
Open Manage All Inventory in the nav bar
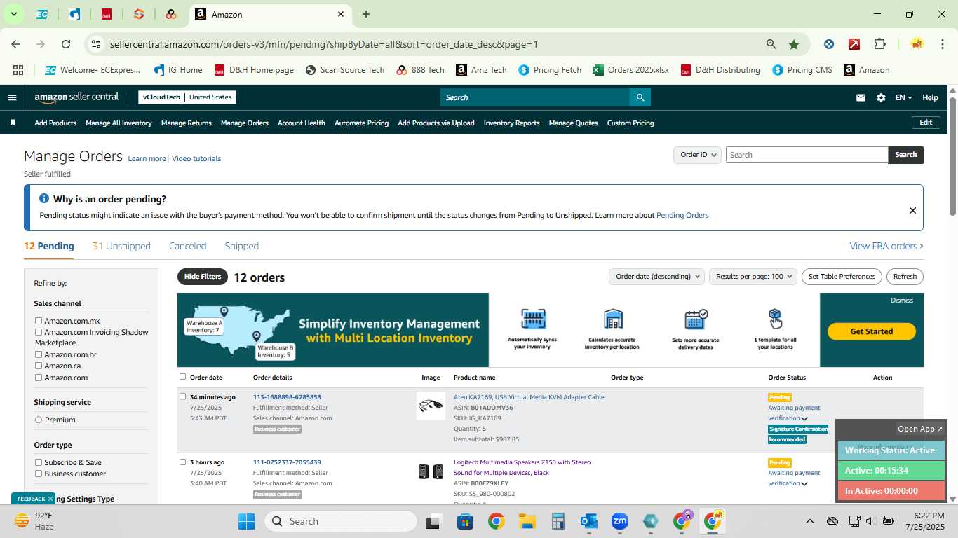click(119, 123)
